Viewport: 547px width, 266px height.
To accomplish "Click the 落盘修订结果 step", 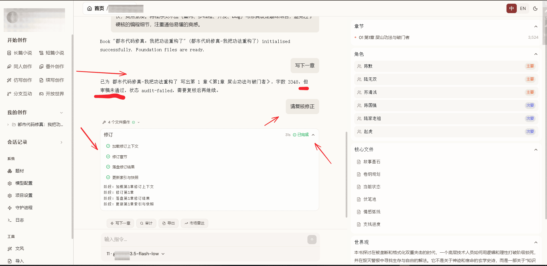I will point(120,167).
